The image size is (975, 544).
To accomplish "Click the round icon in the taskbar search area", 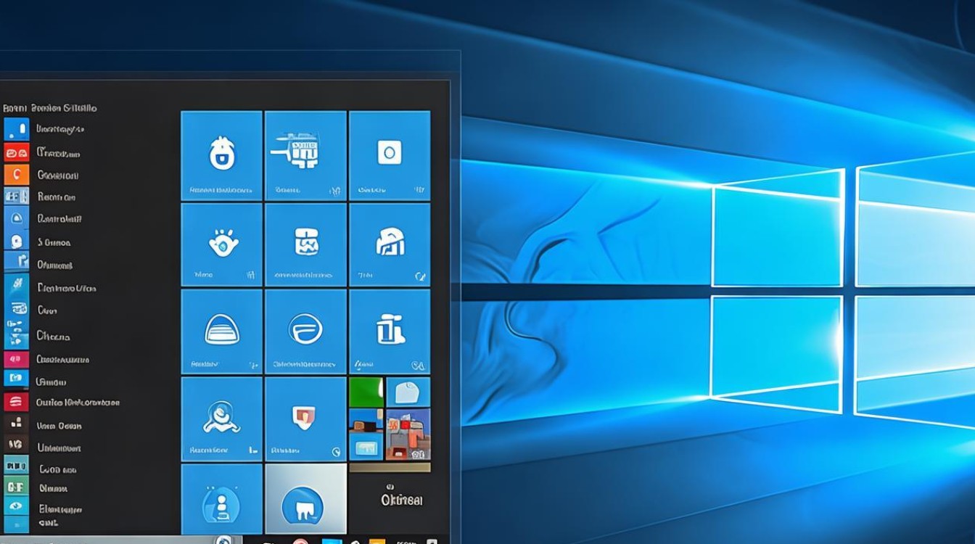I will click(223, 540).
